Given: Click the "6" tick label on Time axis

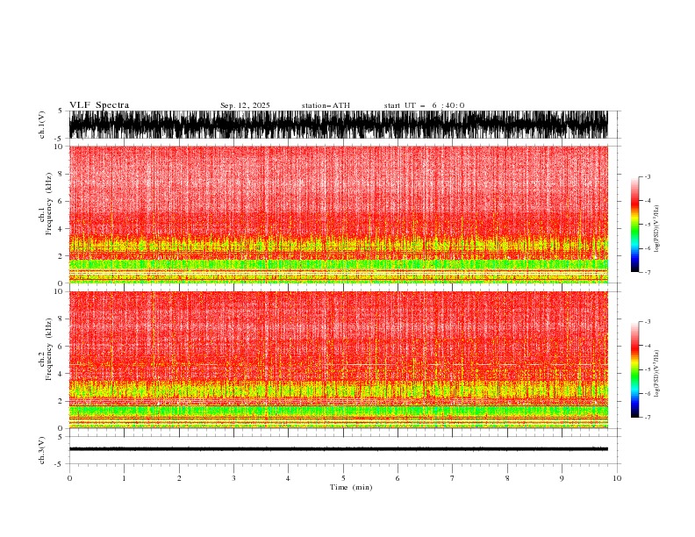Looking at the screenshot, I should [x=398, y=478].
